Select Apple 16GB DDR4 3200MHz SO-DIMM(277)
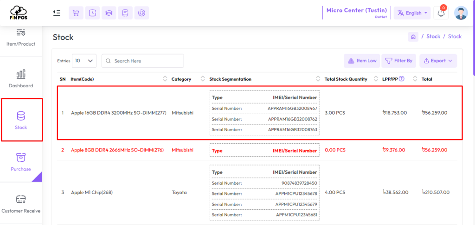This screenshot has height=225, width=475. (119, 113)
